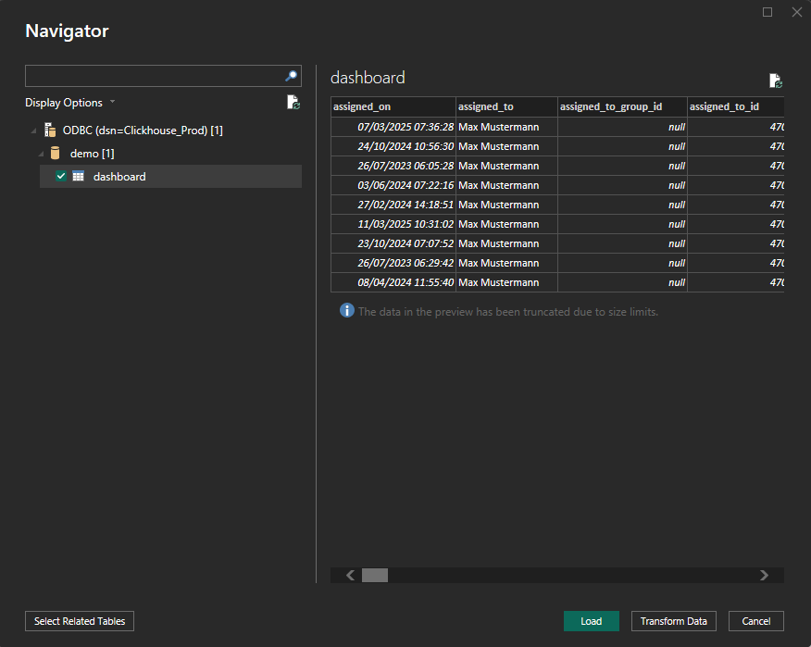
Task: Click the scroll left arrow
Action: pos(350,575)
